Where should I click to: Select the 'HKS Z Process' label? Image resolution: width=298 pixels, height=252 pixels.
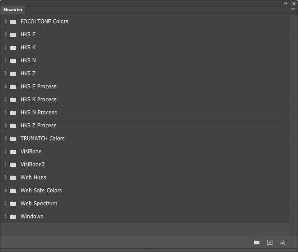click(x=39, y=126)
